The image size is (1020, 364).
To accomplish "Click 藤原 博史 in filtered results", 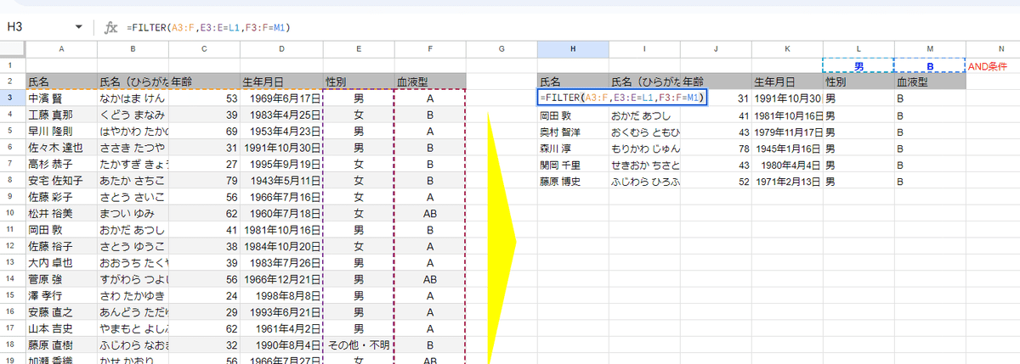I will [x=573, y=181].
